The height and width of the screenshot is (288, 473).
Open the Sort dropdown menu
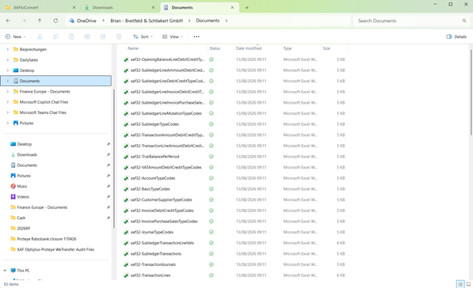(x=143, y=36)
